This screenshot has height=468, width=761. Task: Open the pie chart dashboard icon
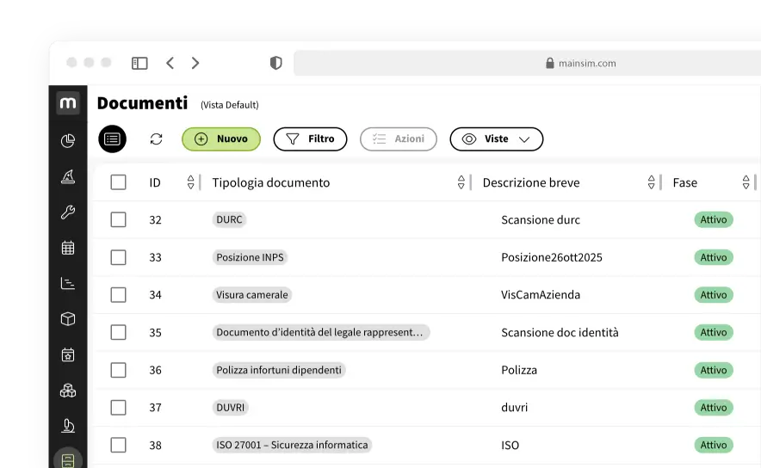coord(68,140)
